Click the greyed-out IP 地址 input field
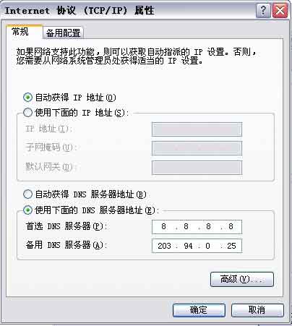292x326 pixels. (197, 129)
